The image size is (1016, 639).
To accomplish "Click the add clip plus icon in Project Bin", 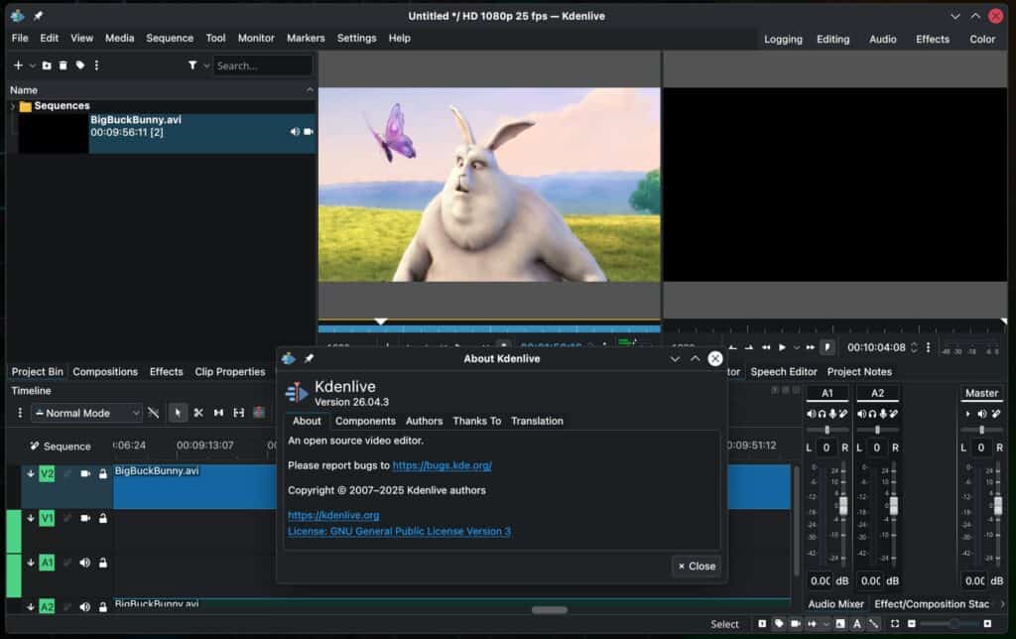I will [18, 65].
